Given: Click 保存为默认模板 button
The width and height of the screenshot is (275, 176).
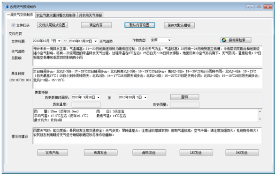Looking at the screenshot, I should click(x=179, y=25).
